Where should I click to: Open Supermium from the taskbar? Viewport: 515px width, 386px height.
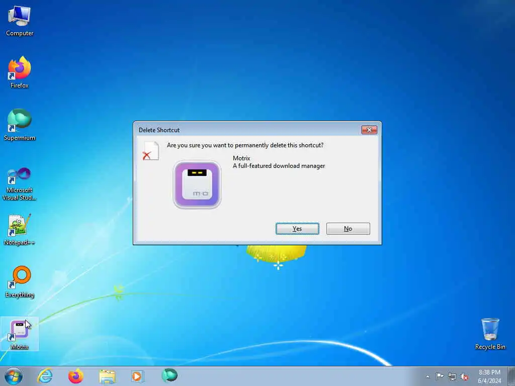coord(169,375)
